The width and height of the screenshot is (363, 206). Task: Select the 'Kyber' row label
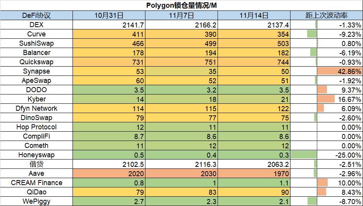click(x=36, y=99)
